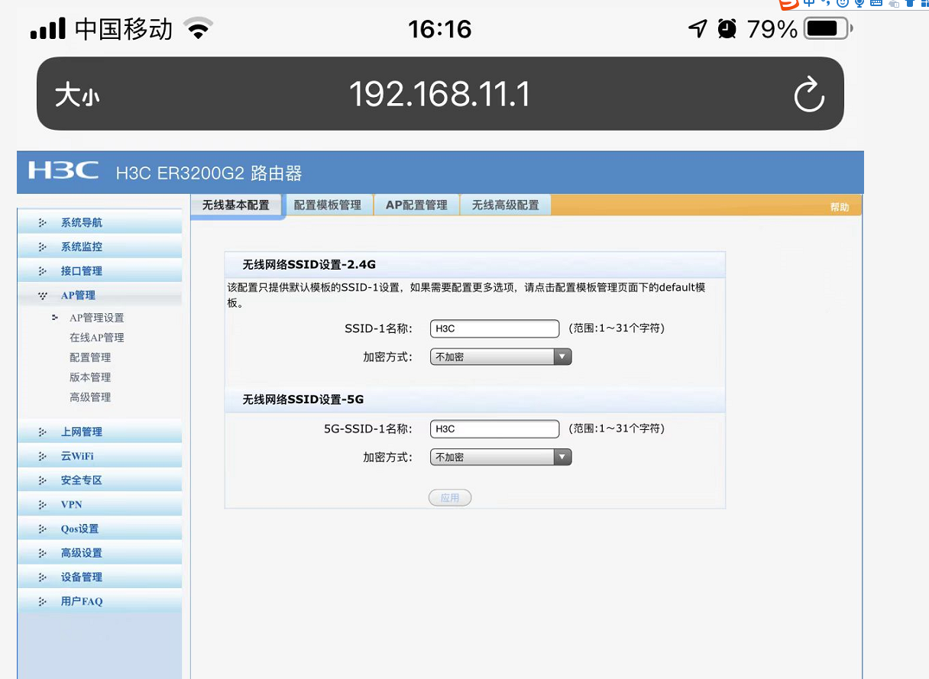Expand the 接口管理 menu
929x679 pixels.
click(99, 271)
